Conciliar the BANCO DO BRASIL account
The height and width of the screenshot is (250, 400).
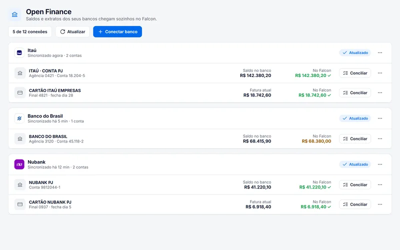coord(355,139)
